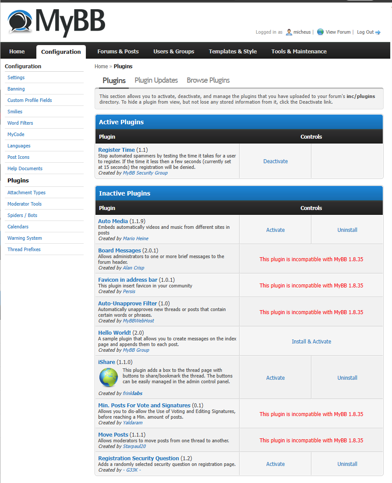Switch to the Plugin Updates tab
Screen dimensions: 392x483
coord(156,80)
